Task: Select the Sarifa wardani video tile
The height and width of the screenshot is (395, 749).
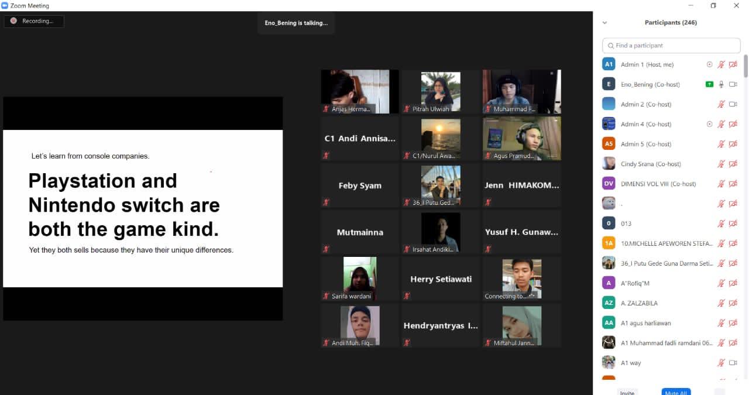Action: (360, 279)
